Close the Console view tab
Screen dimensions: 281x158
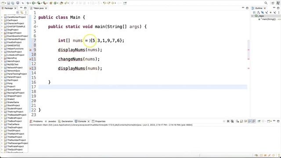(89, 121)
